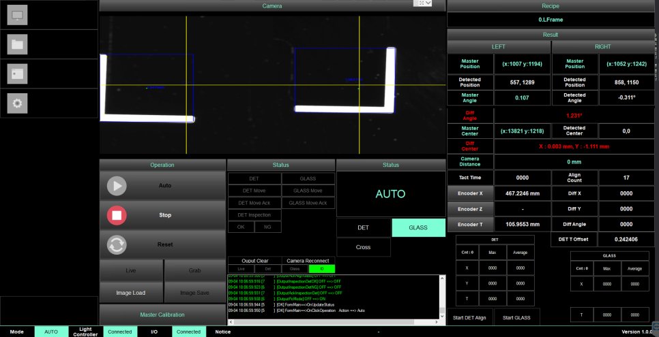Click the OK result indicator
659x337 pixels.
(241, 227)
